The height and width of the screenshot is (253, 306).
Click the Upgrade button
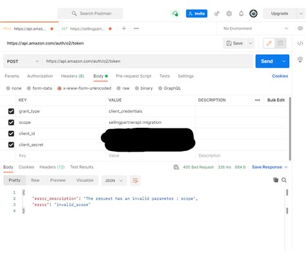pos(280,14)
